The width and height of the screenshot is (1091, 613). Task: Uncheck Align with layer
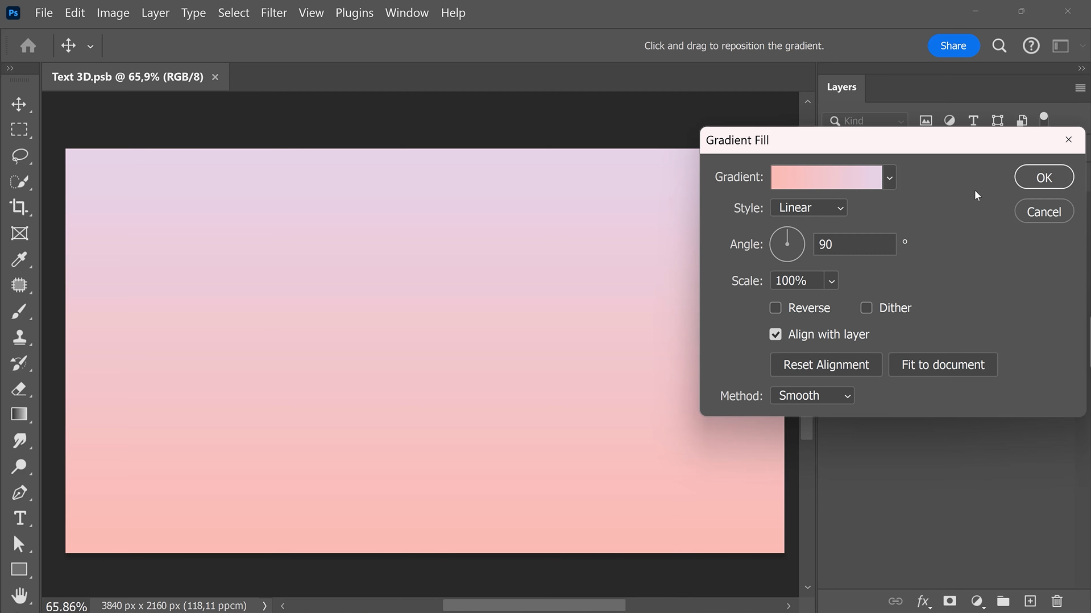coord(775,334)
